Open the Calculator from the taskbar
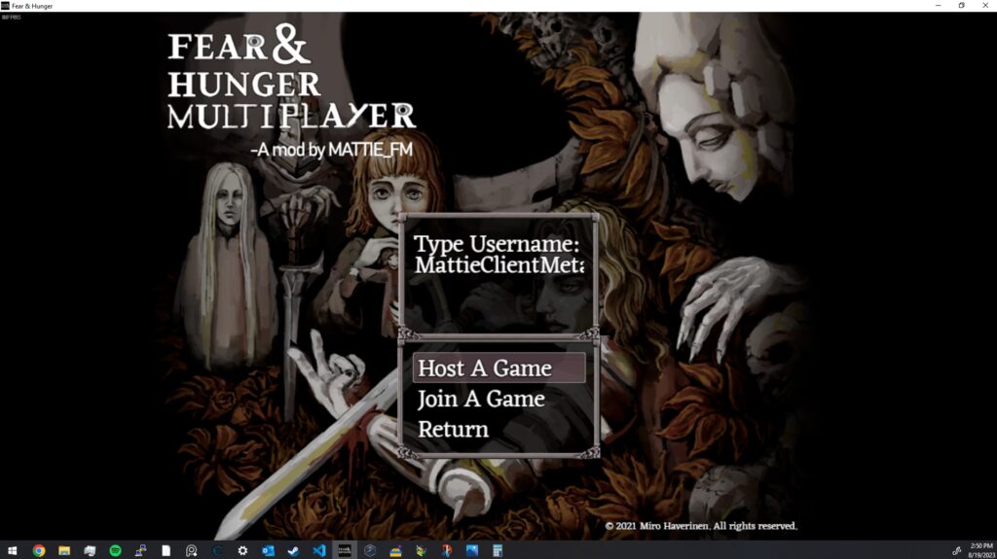The width and height of the screenshot is (997, 559). (498, 551)
